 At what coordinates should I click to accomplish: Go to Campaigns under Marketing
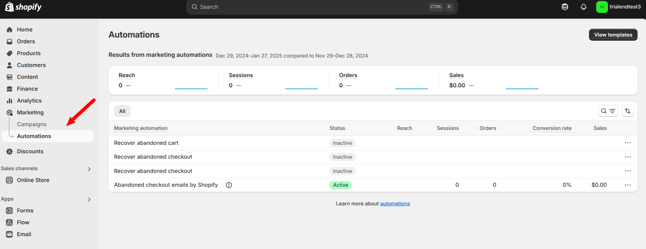click(x=32, y=124)
